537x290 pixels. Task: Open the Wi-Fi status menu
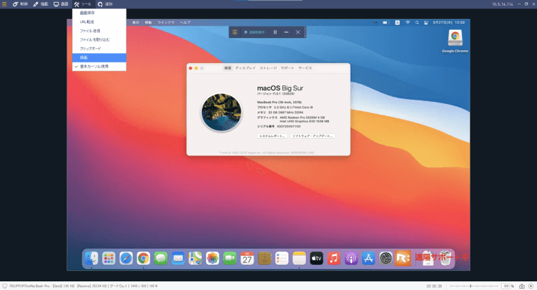pos(408,22)
